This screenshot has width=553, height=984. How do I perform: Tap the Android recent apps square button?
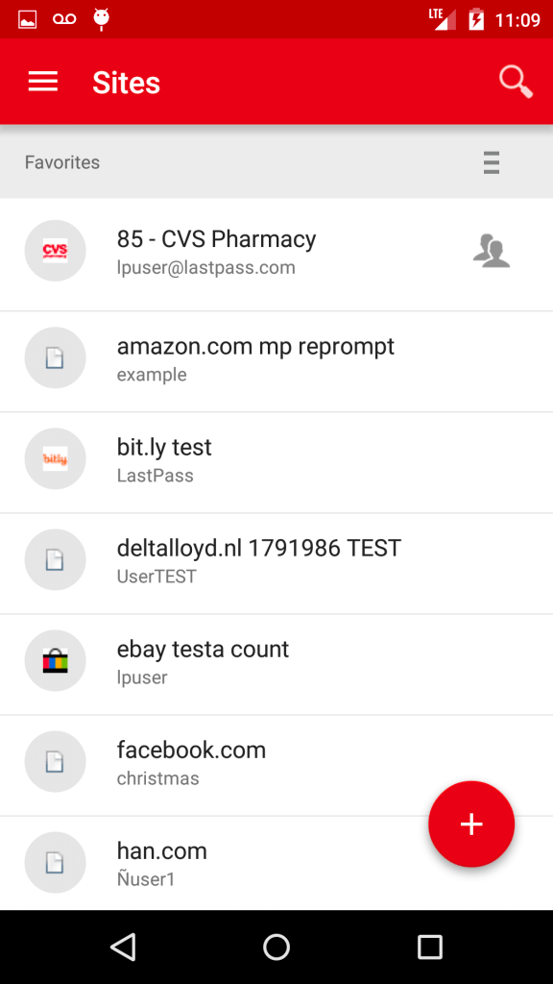click(x=430, y=947)
